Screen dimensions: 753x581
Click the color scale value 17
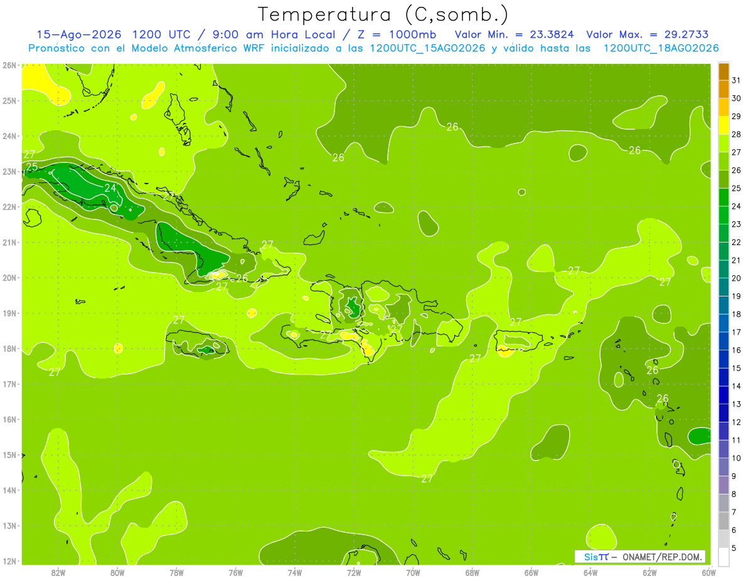click(x=736, y=332)
